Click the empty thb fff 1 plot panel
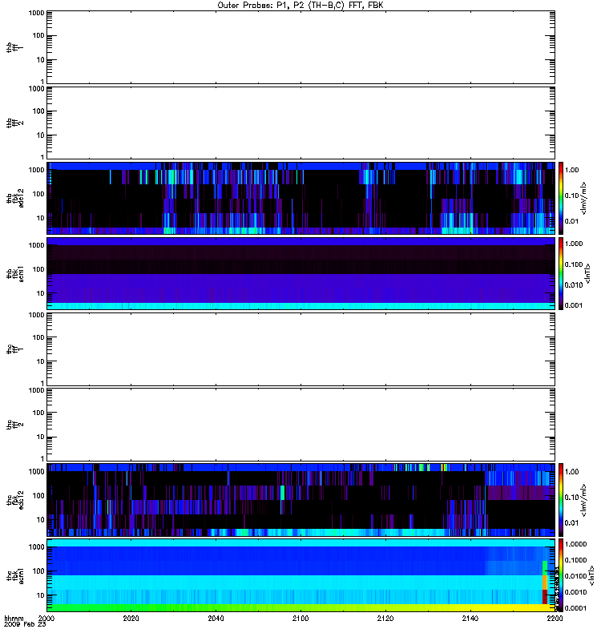This screenshot has width=601, height=641. pos(300,47)
